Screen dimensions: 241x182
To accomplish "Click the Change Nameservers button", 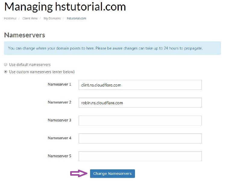I will coord(112,174).
